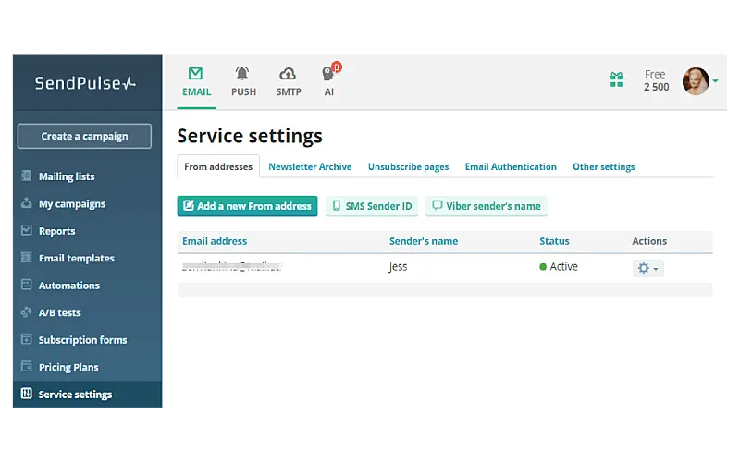Click the SendPulse logo
Image resolution: width=740 pixels, height=462 pixels.
(85, 83)
